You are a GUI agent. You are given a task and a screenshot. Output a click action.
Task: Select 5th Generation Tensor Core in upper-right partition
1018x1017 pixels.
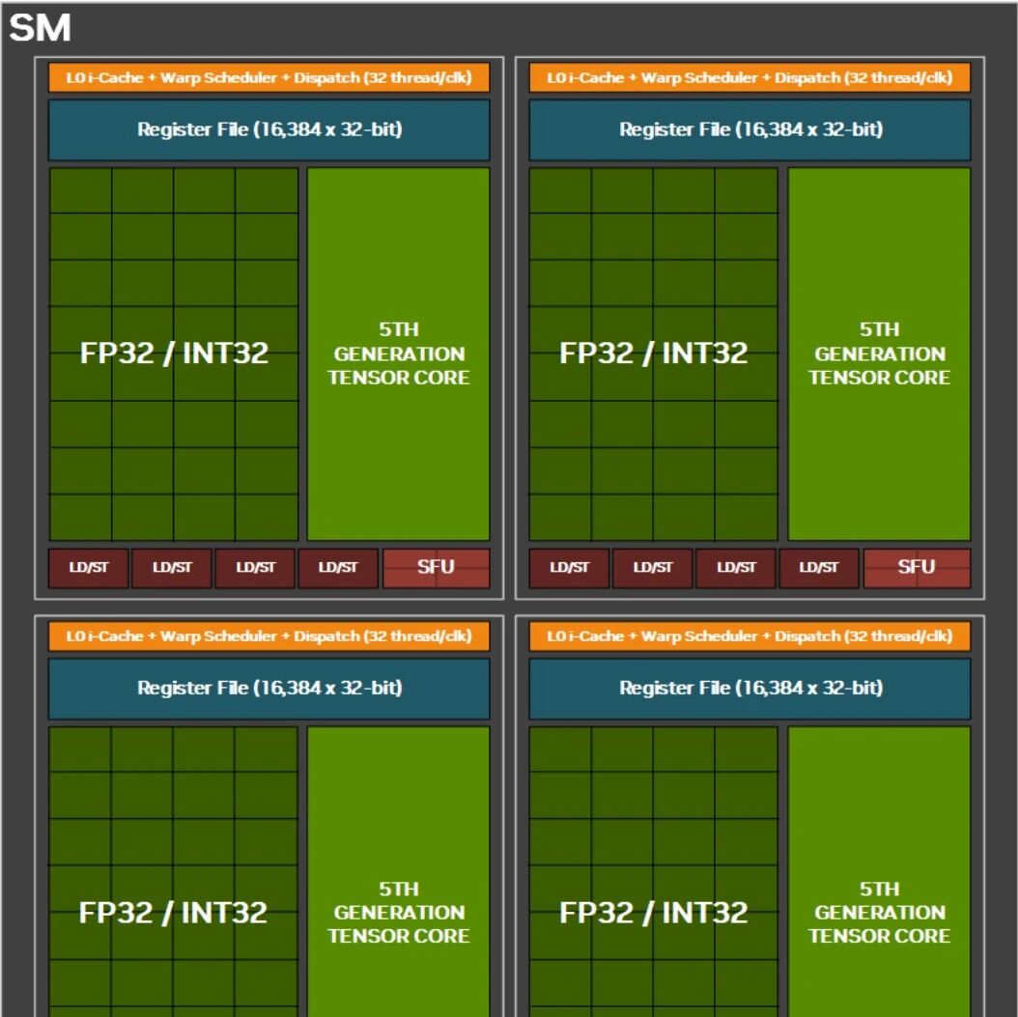coord(879,353)
